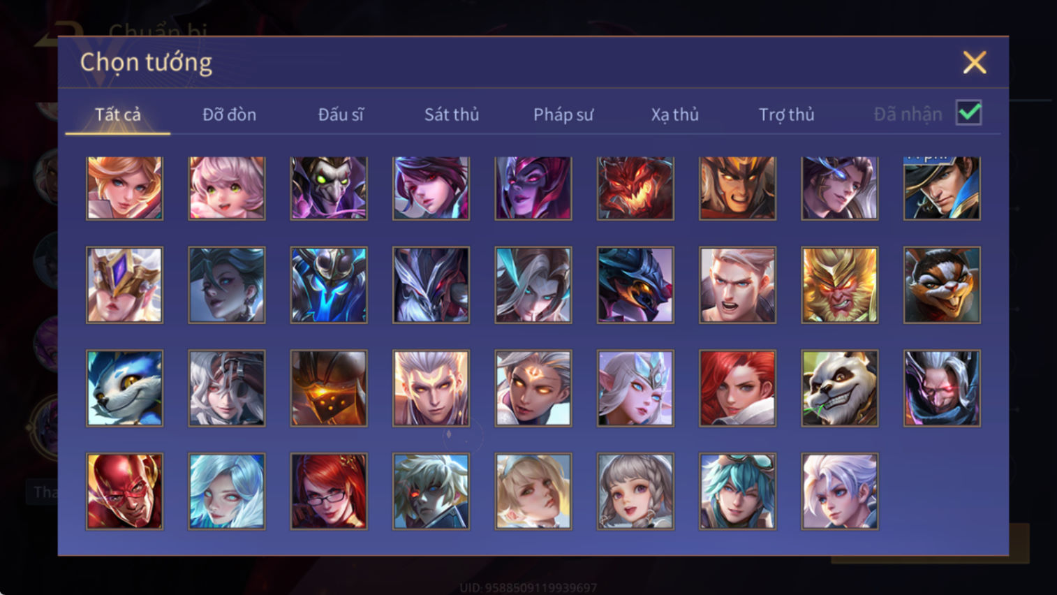Viewport: 1057px width, 595px height.
Task: Filter heroes by Pháp sư
Action: pos(563,115)
